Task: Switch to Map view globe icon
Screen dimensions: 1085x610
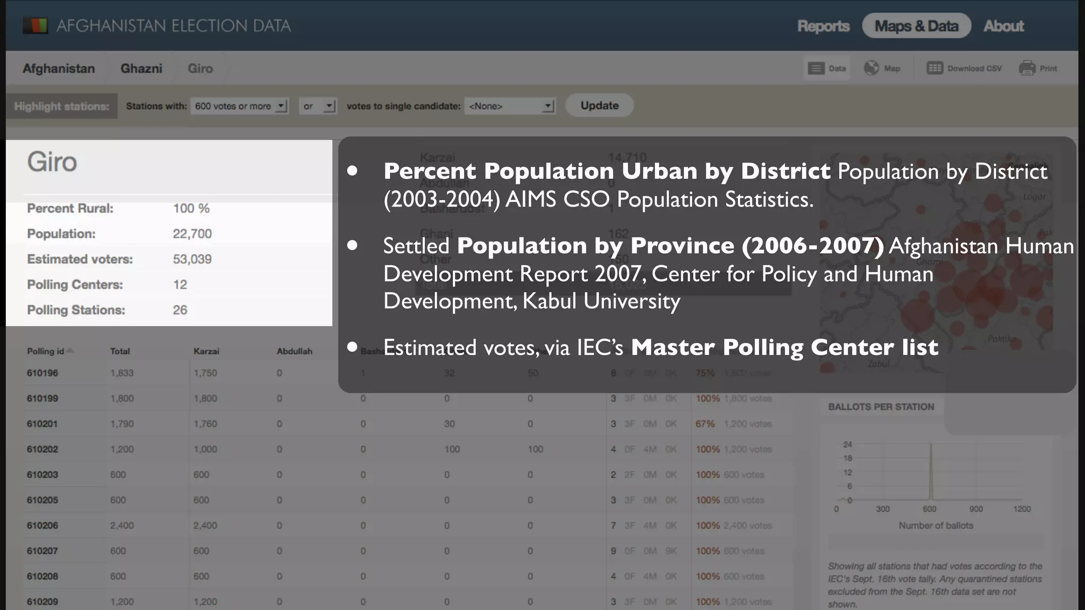Action: pyautogui.click(x=871, y=68)
